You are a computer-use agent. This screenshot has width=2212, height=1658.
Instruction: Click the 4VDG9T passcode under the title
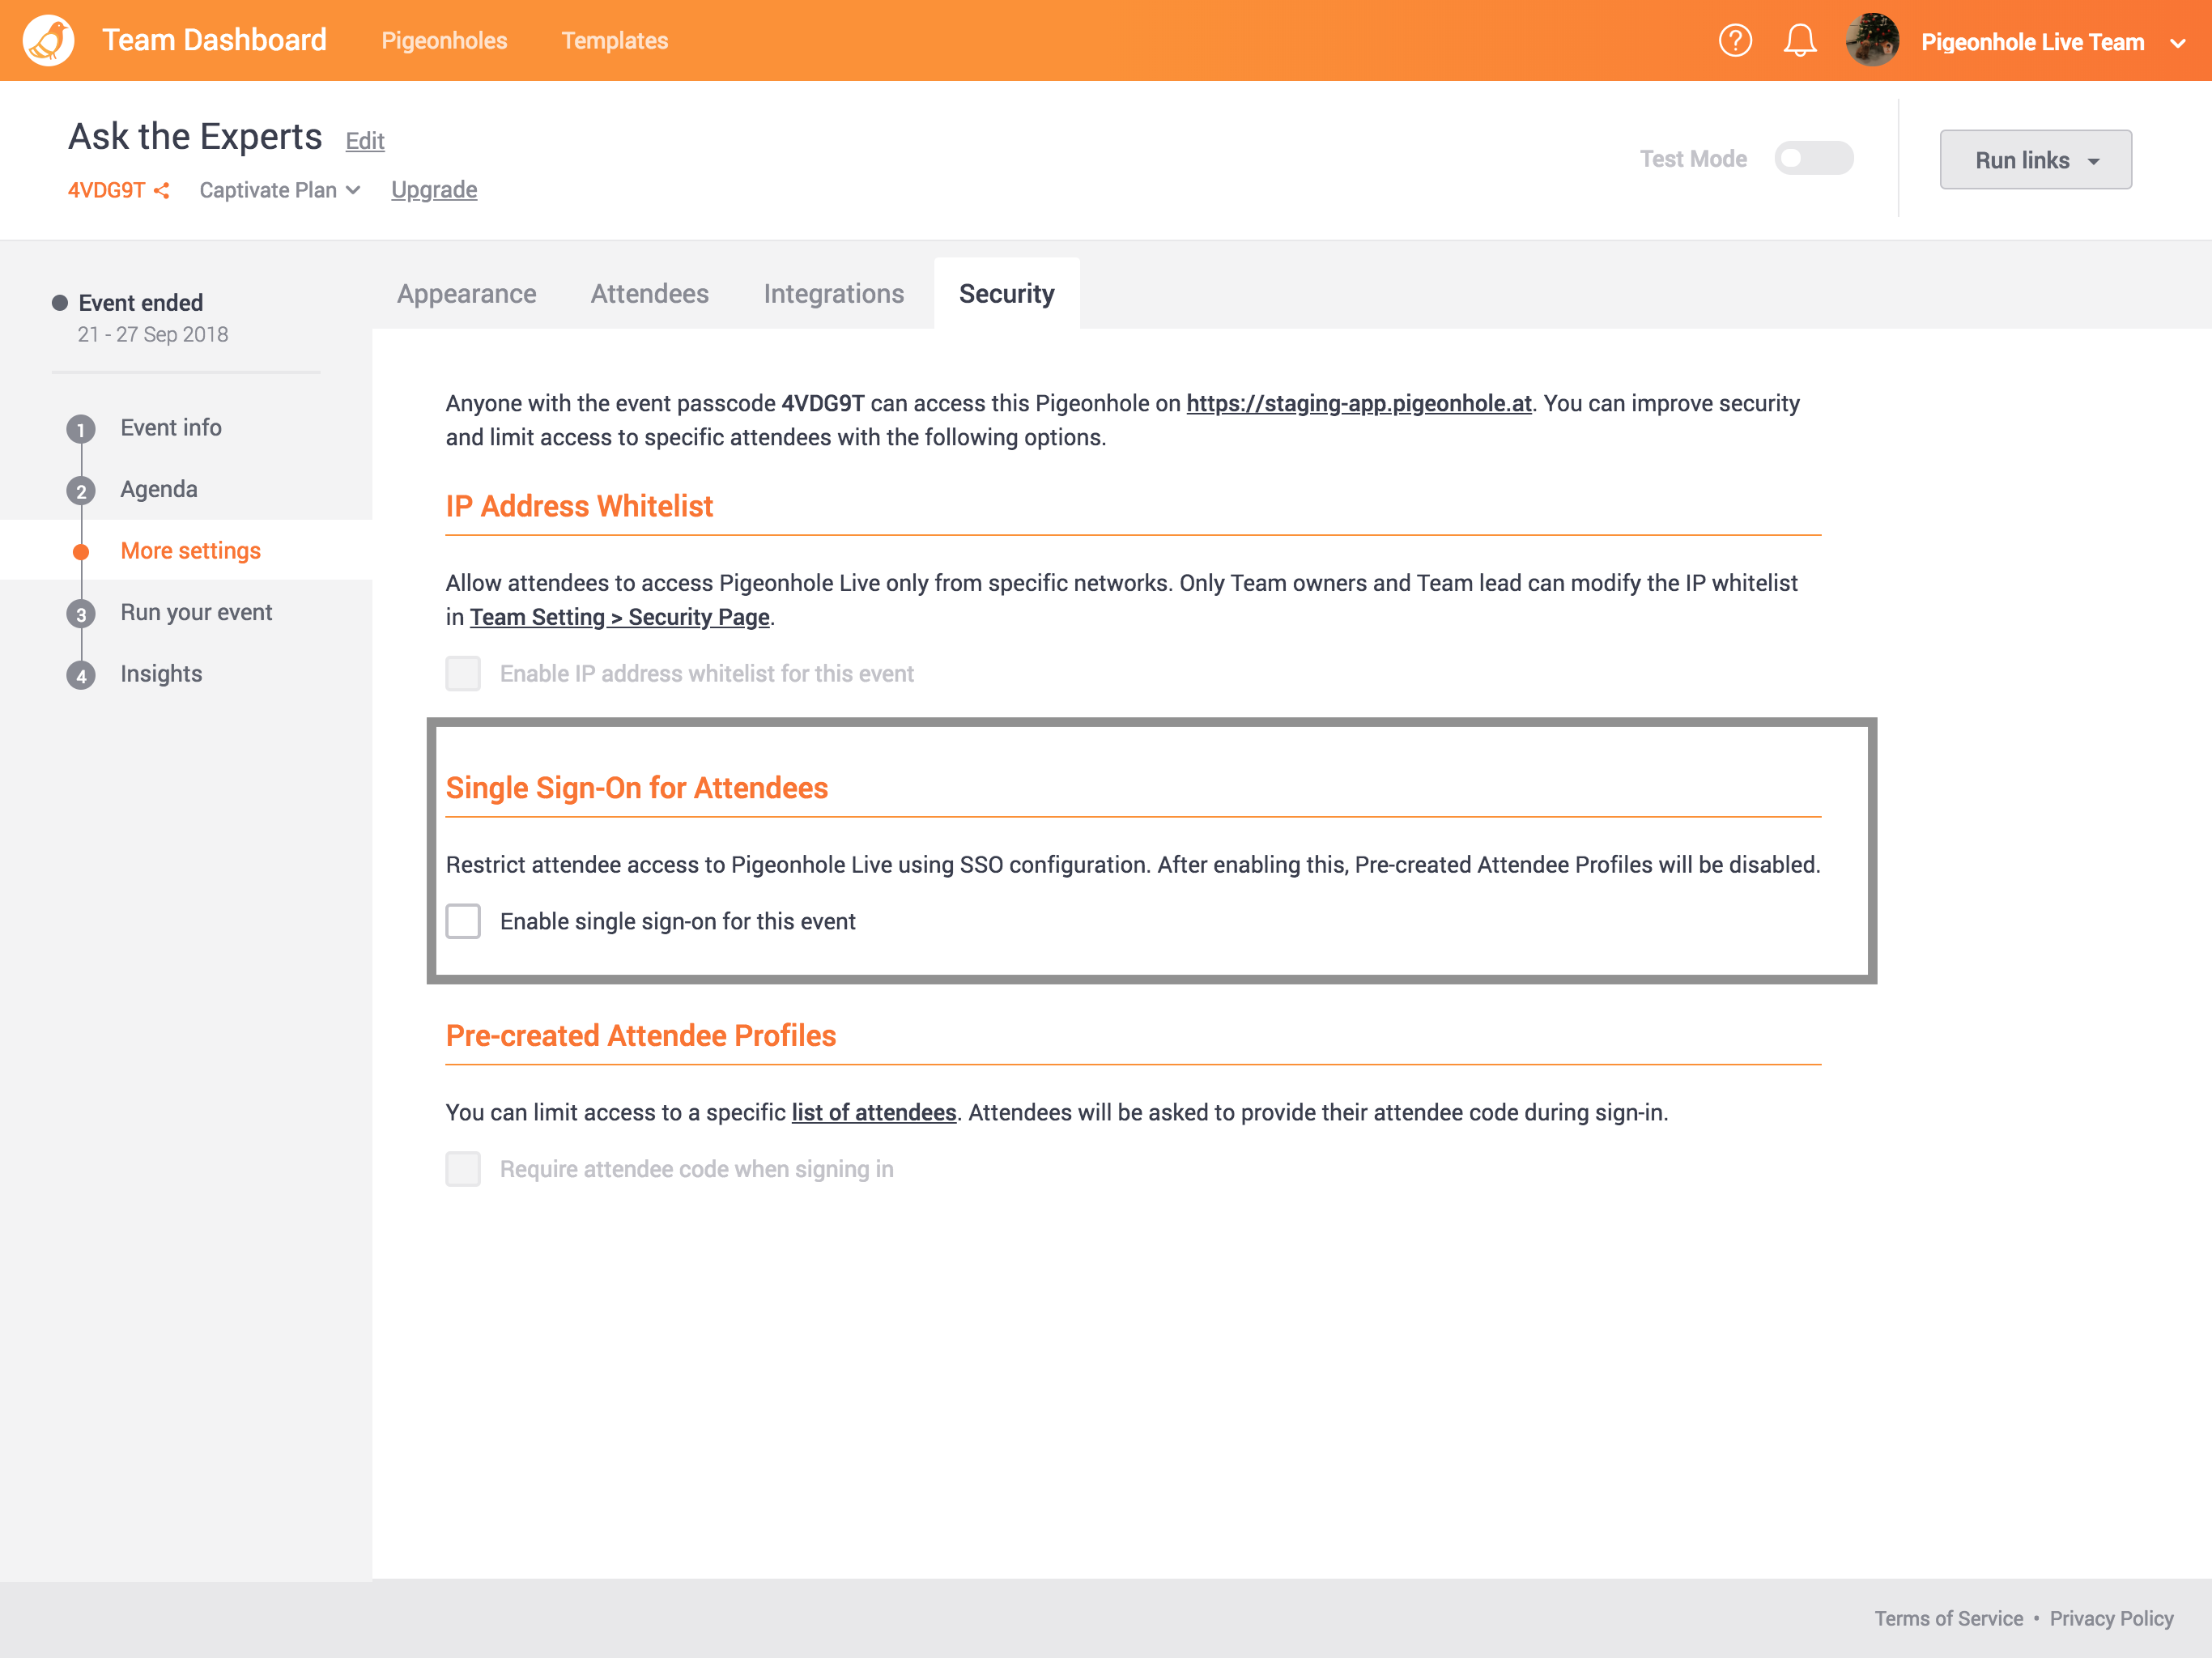pyautogui.click(x=107, y=190)
